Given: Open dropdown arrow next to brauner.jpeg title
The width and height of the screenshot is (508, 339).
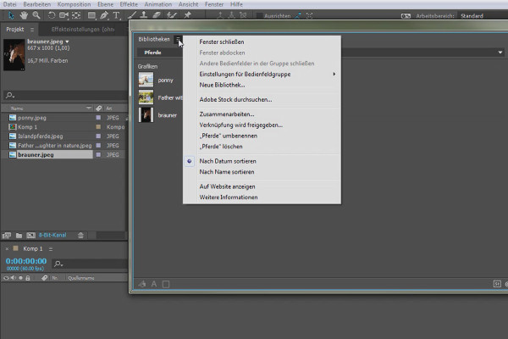Looking at the screenshot, I should (67, 42).
